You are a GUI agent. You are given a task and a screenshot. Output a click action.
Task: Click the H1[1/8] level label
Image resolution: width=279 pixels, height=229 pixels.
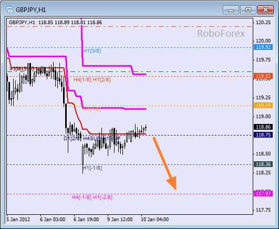coord(91,109)
